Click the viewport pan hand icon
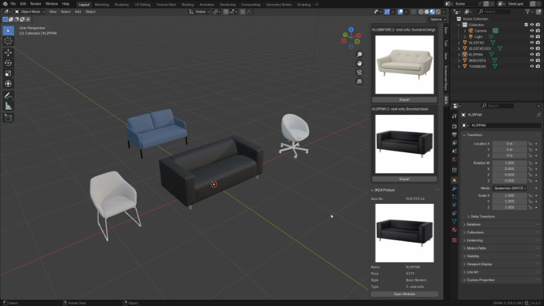The height and width of the screenshot is (306, 544). pyautogui.click(x=360, y=63)
